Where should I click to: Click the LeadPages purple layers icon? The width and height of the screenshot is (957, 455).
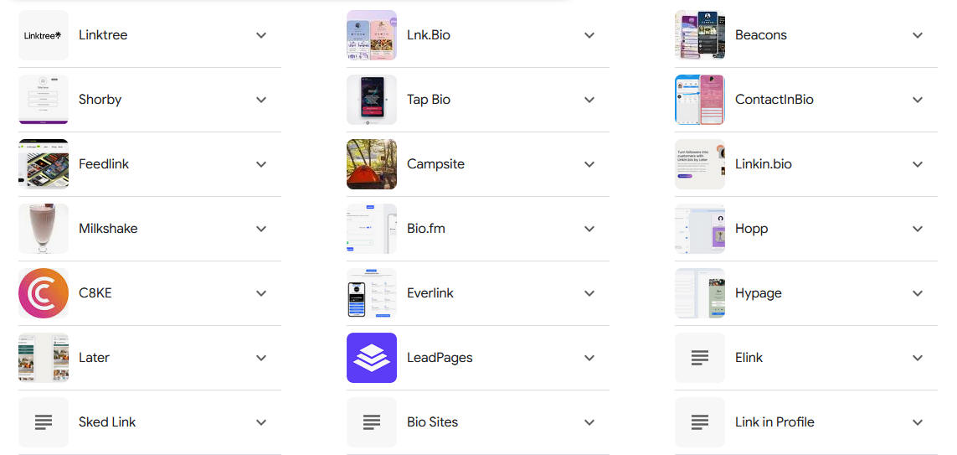pyautogui.click(x=372, y=358)
